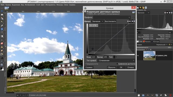Switch to the Слои tab
This screenshot has height=97, width=173.
coord(140,41)
